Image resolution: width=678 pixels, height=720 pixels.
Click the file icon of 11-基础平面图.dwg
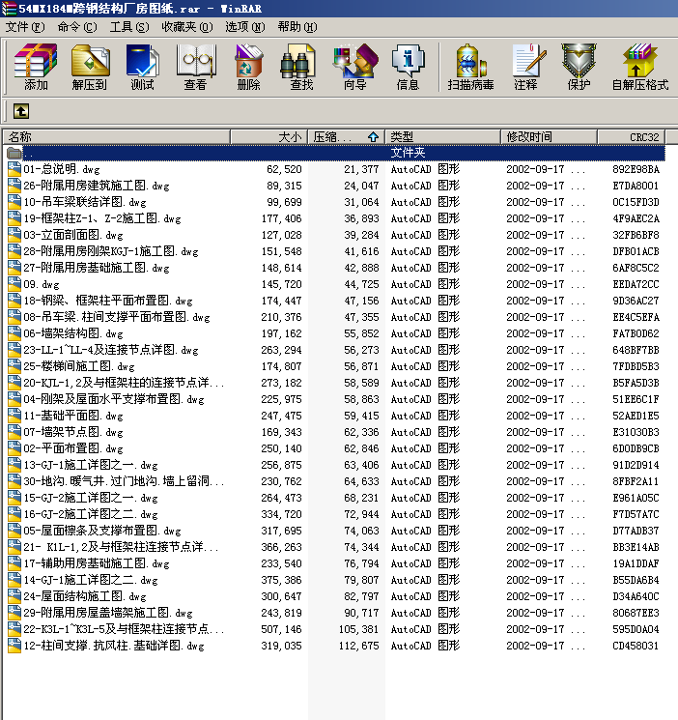(x=14, y=416)
